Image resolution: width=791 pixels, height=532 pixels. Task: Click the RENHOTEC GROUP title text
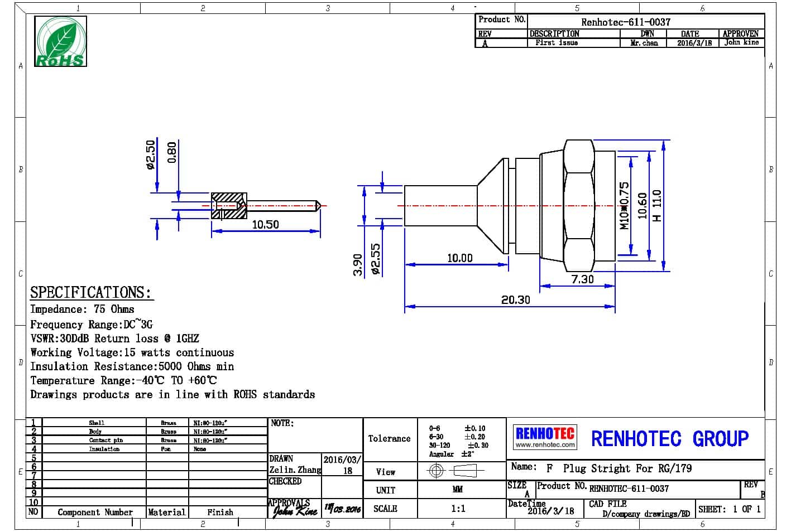(669, 439)
